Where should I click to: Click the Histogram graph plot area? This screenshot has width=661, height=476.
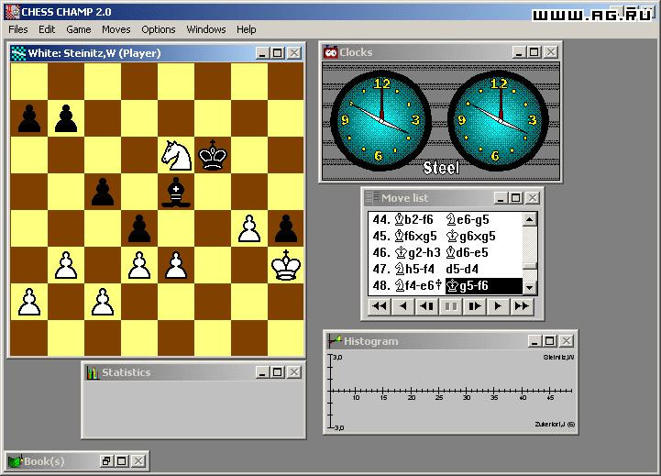click(451, 391)
